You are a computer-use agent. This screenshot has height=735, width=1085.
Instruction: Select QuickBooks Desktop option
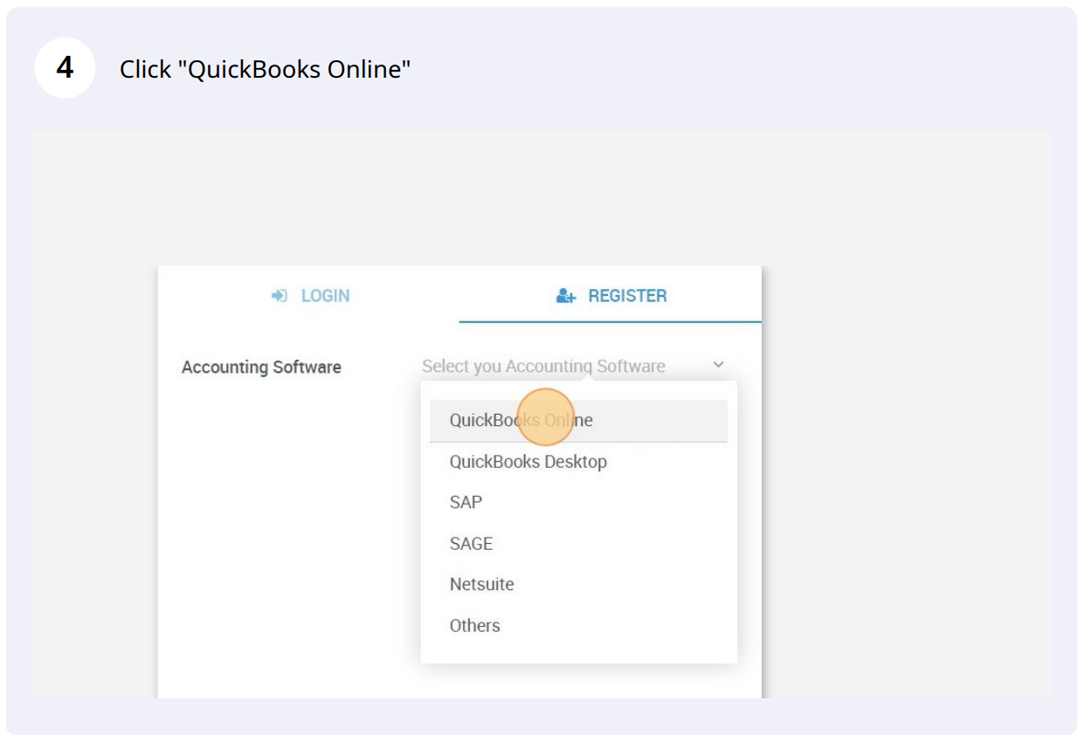coord(528,462)
